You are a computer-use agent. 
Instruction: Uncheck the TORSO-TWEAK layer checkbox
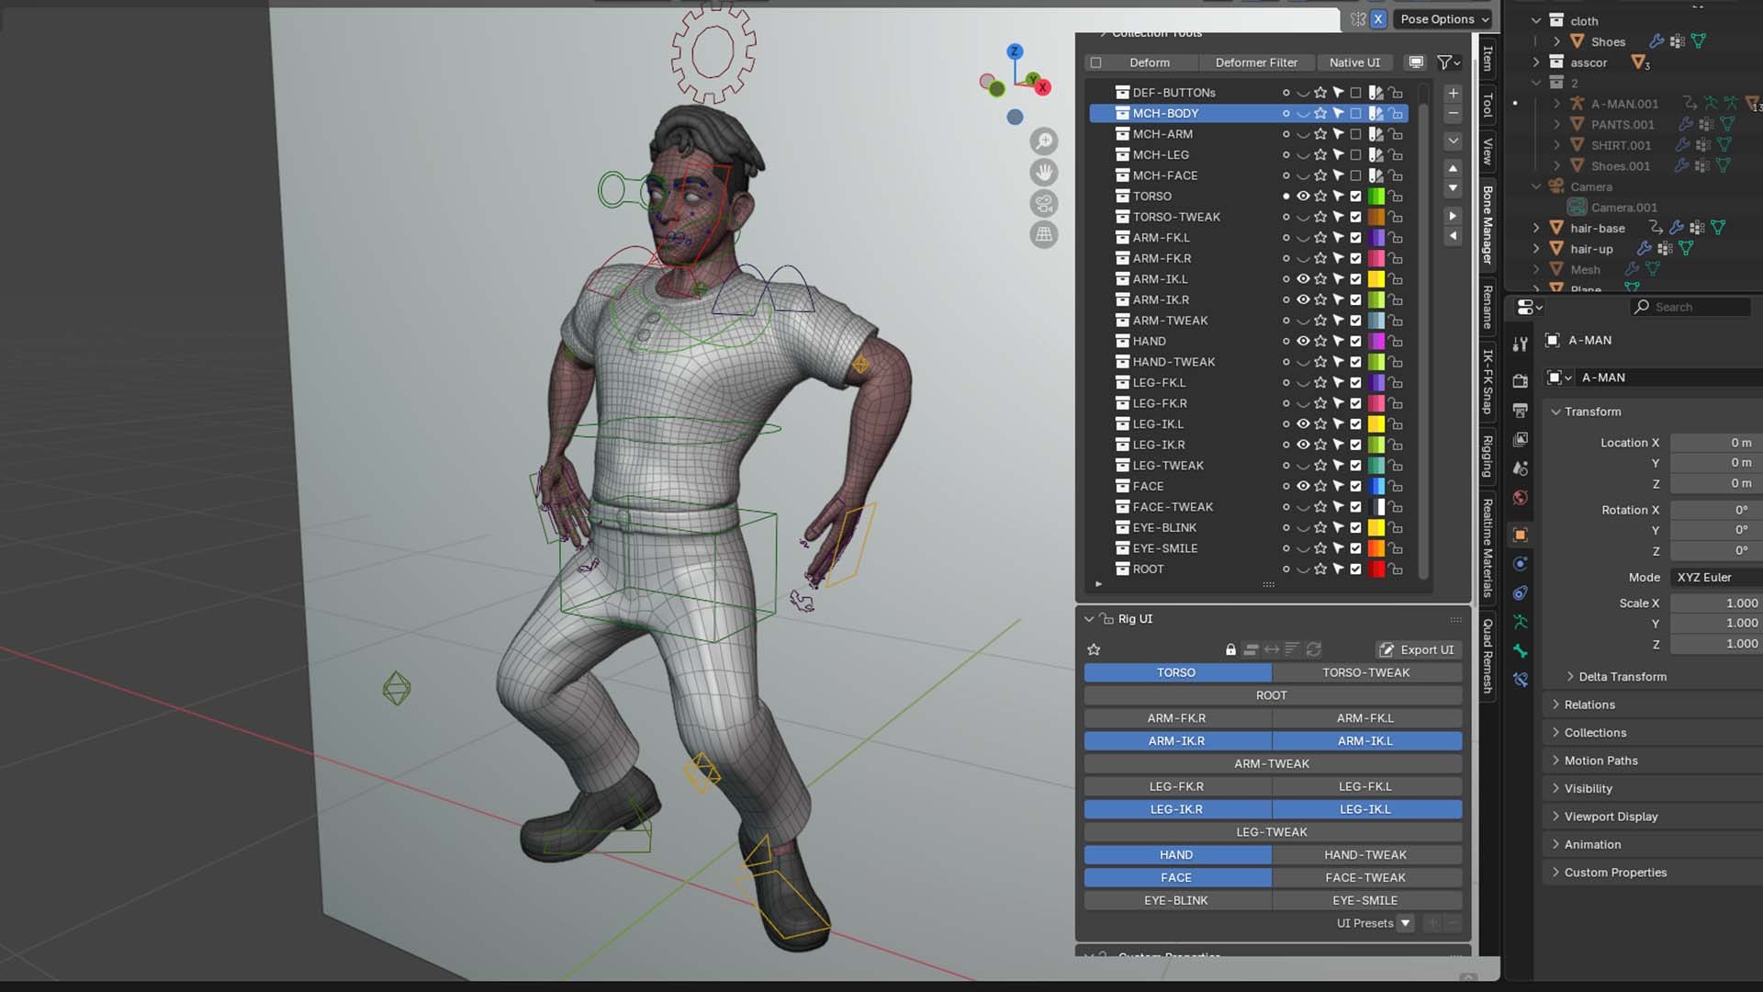(x=1355, y=217)
